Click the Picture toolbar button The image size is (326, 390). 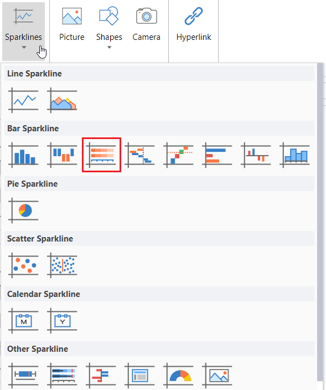pyautogui.click(x=72, y=24)
